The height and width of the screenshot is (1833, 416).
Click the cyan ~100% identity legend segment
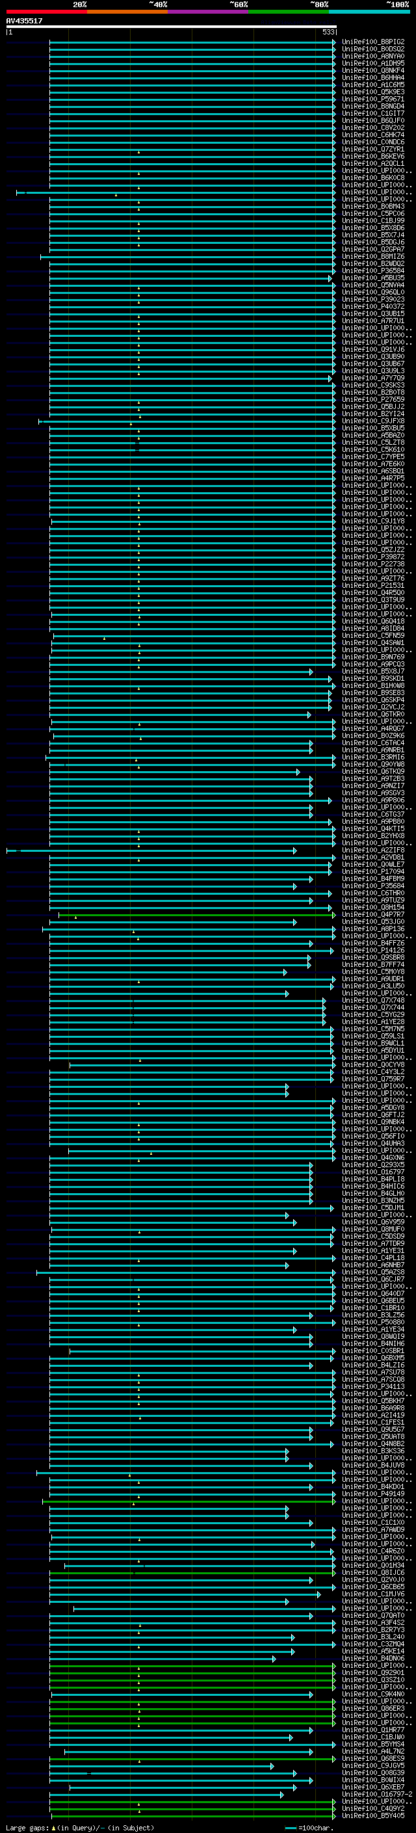pos(369,12)
